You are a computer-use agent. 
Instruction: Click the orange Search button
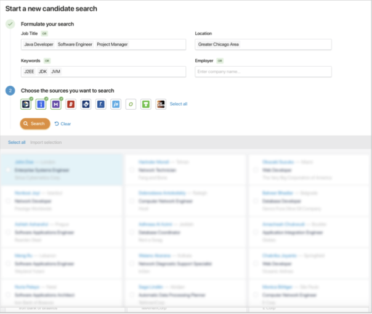tap(35, 123)
